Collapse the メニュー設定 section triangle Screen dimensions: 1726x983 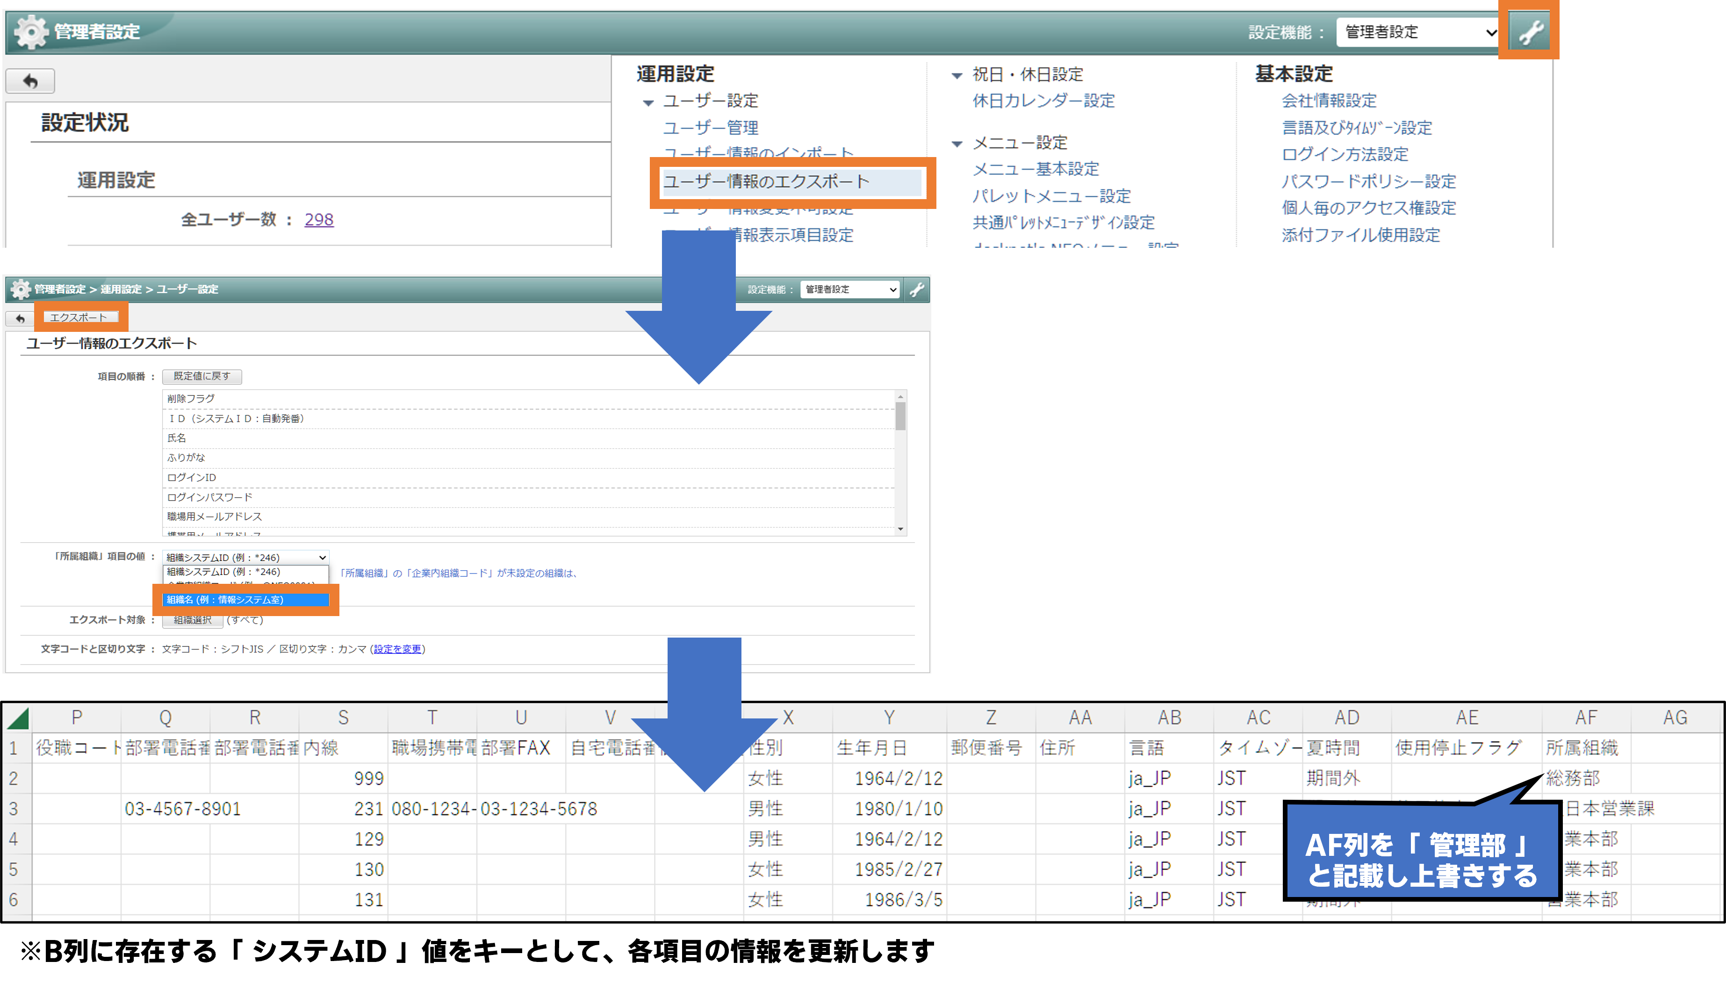956,144
